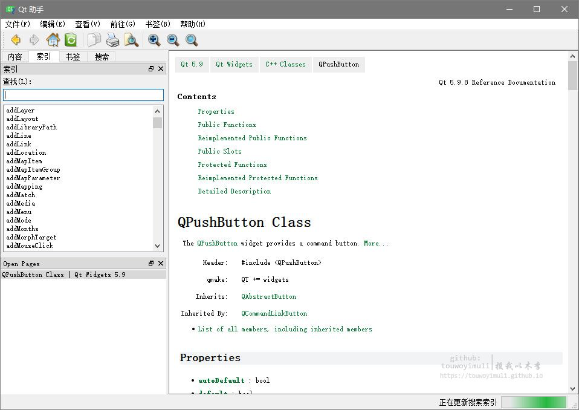The height and width of the screenshot is (410, 579).
Task: Jump to Properties in Contents
Action: click(x=216, y=111)
